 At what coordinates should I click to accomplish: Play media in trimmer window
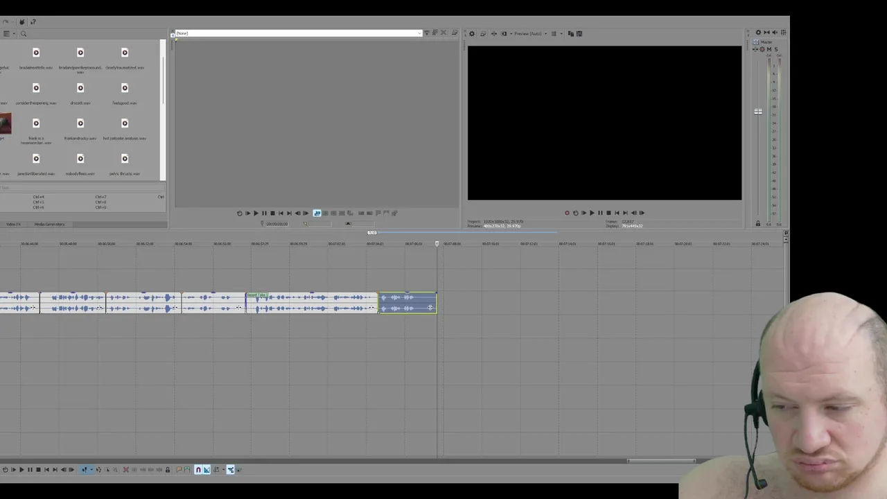256,213
